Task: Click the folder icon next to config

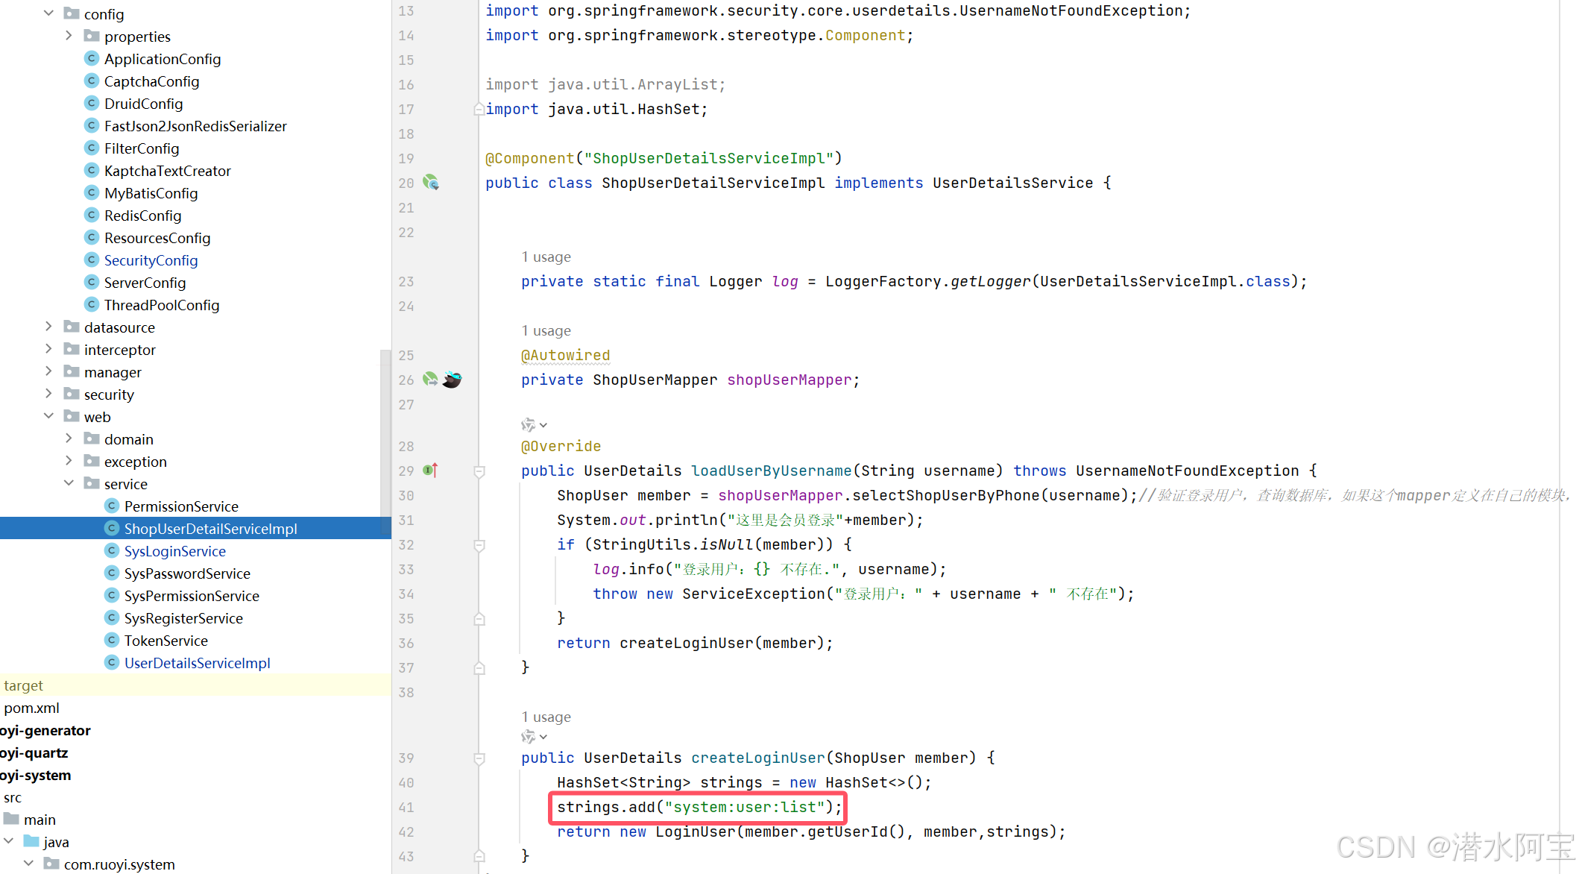Action: tap(72, 13)
